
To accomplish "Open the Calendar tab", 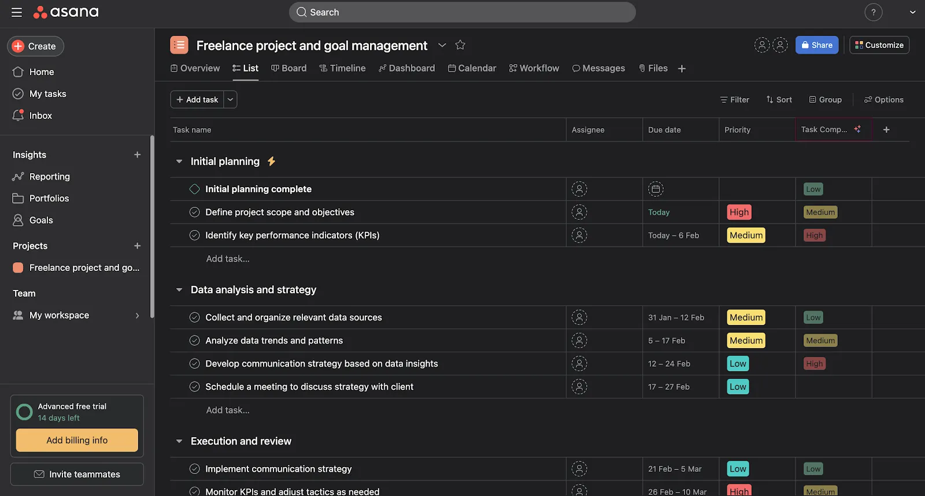I will (x=472, y=68).
